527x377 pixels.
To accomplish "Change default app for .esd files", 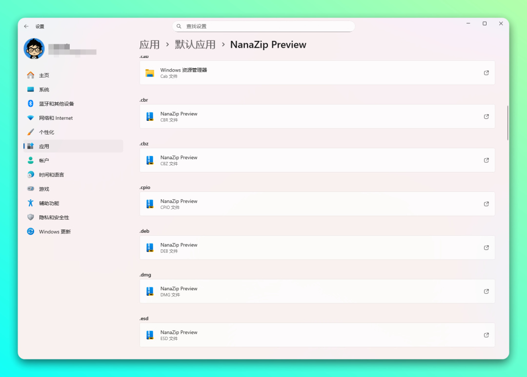I will pyautogui.click(x=317, y=335).
